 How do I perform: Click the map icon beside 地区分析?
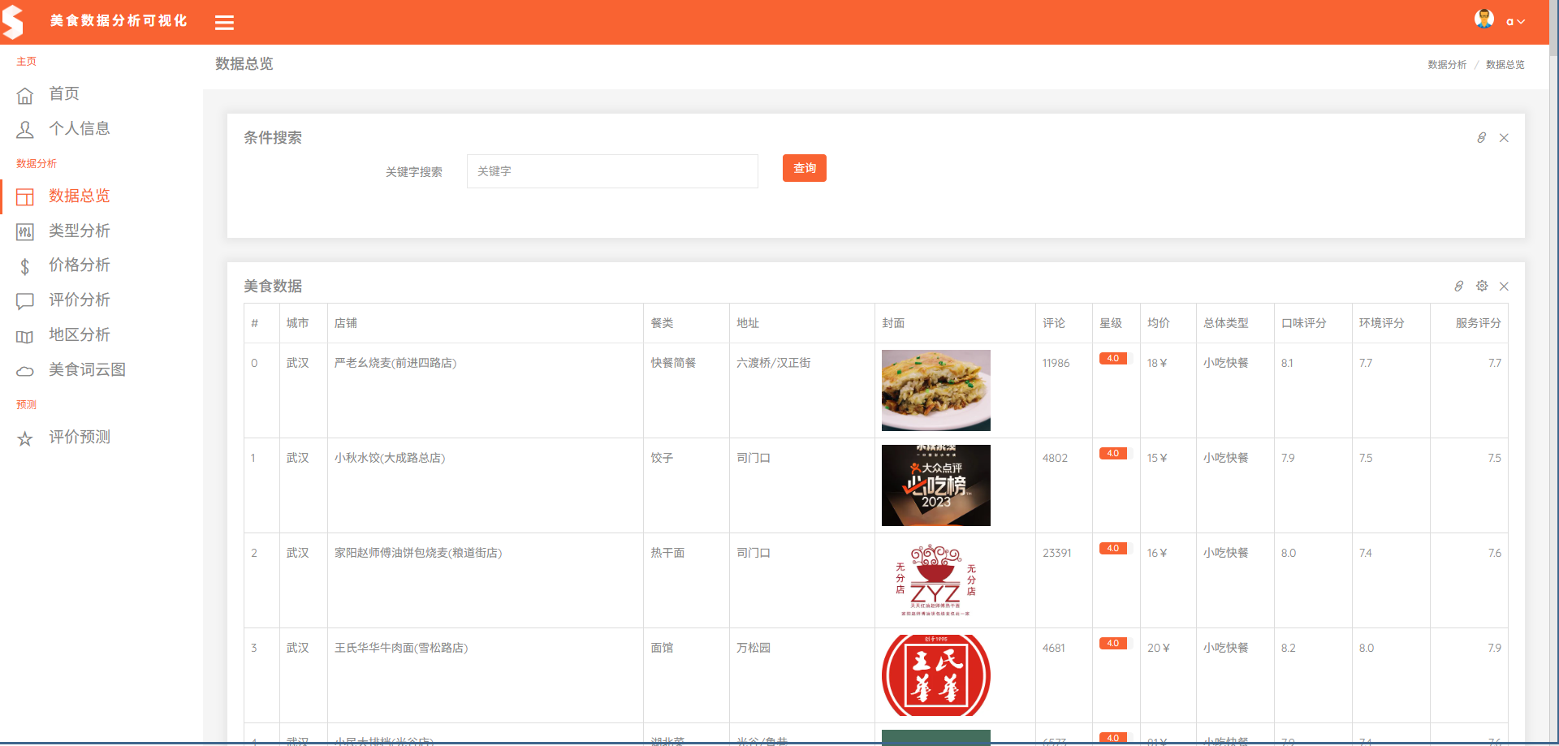(25, 337)
